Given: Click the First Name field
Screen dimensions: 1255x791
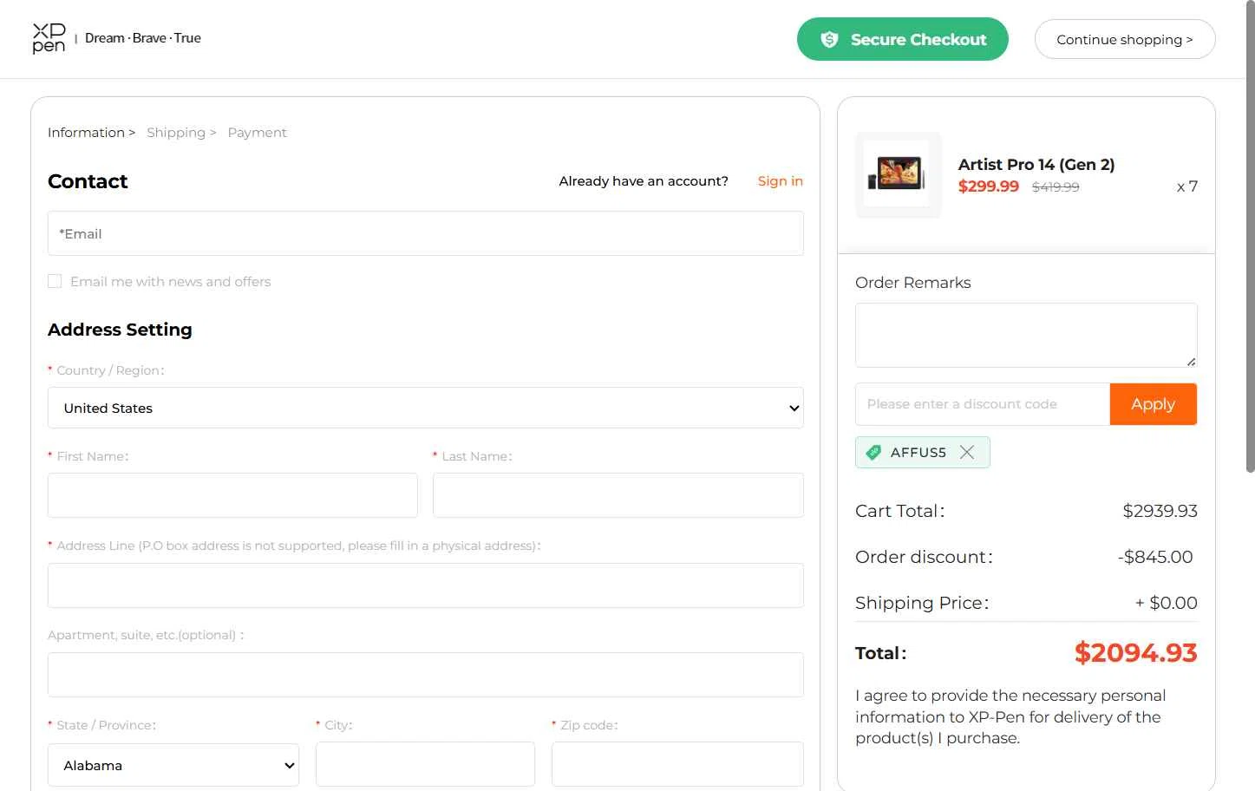Looking at the screenshot, I should pos(232,495).
